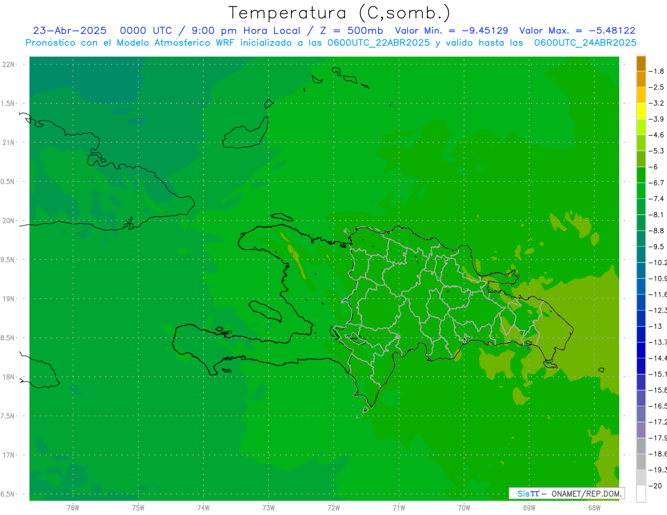This screenshot has height=515, width=667.
Task: Click the '71W' longitude label
Action: click(399, 507)
